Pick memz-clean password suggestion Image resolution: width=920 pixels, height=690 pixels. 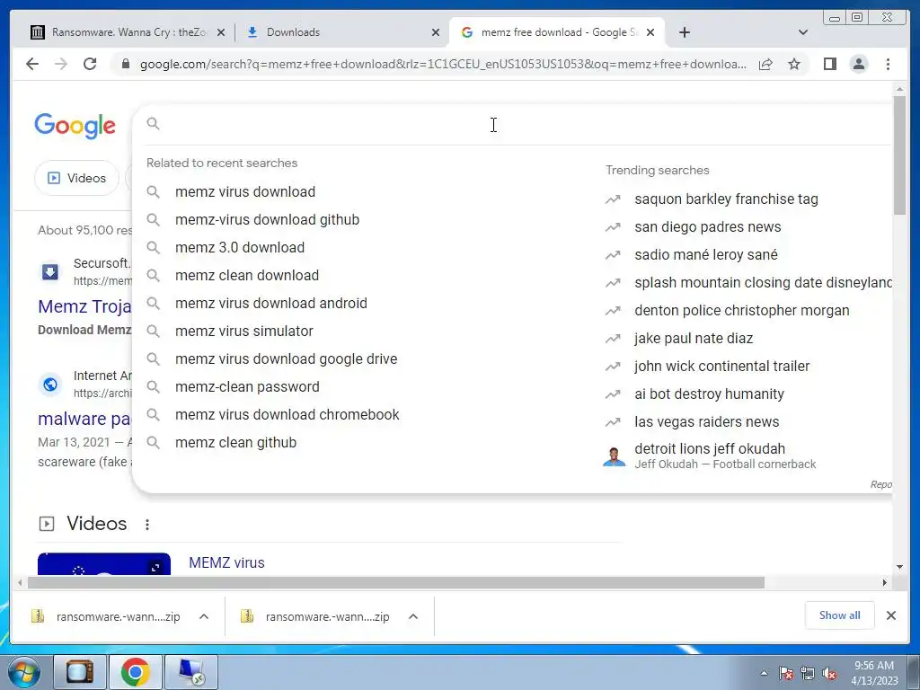pyautogui.click(x=247, y=386)
